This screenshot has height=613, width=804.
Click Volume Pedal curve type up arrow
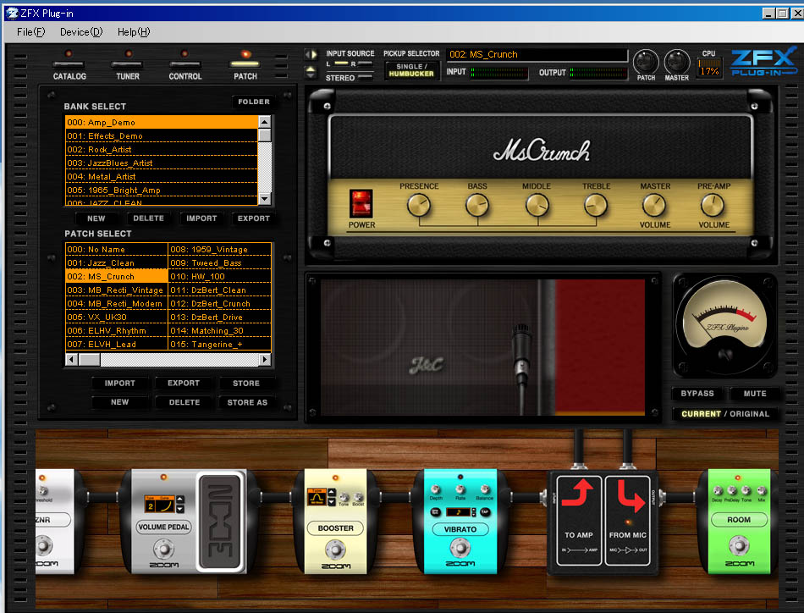(x=180, y=500)
